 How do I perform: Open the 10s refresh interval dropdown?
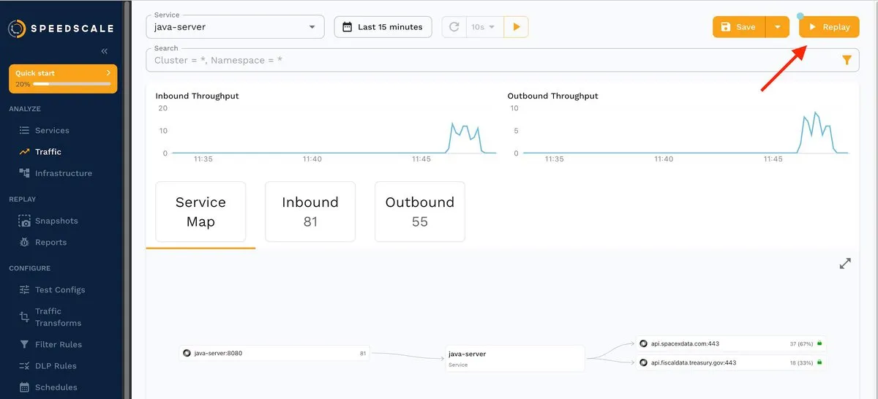click(484, 27)
